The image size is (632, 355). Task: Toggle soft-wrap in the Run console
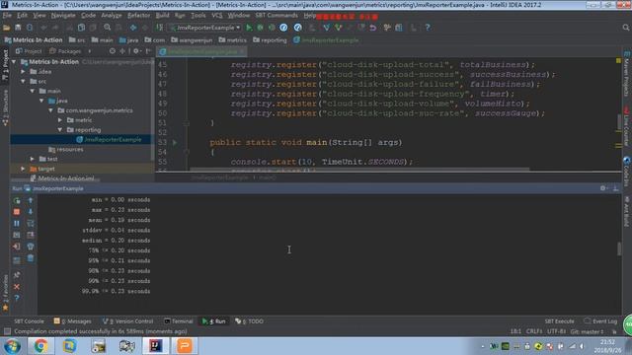[31, 224]
